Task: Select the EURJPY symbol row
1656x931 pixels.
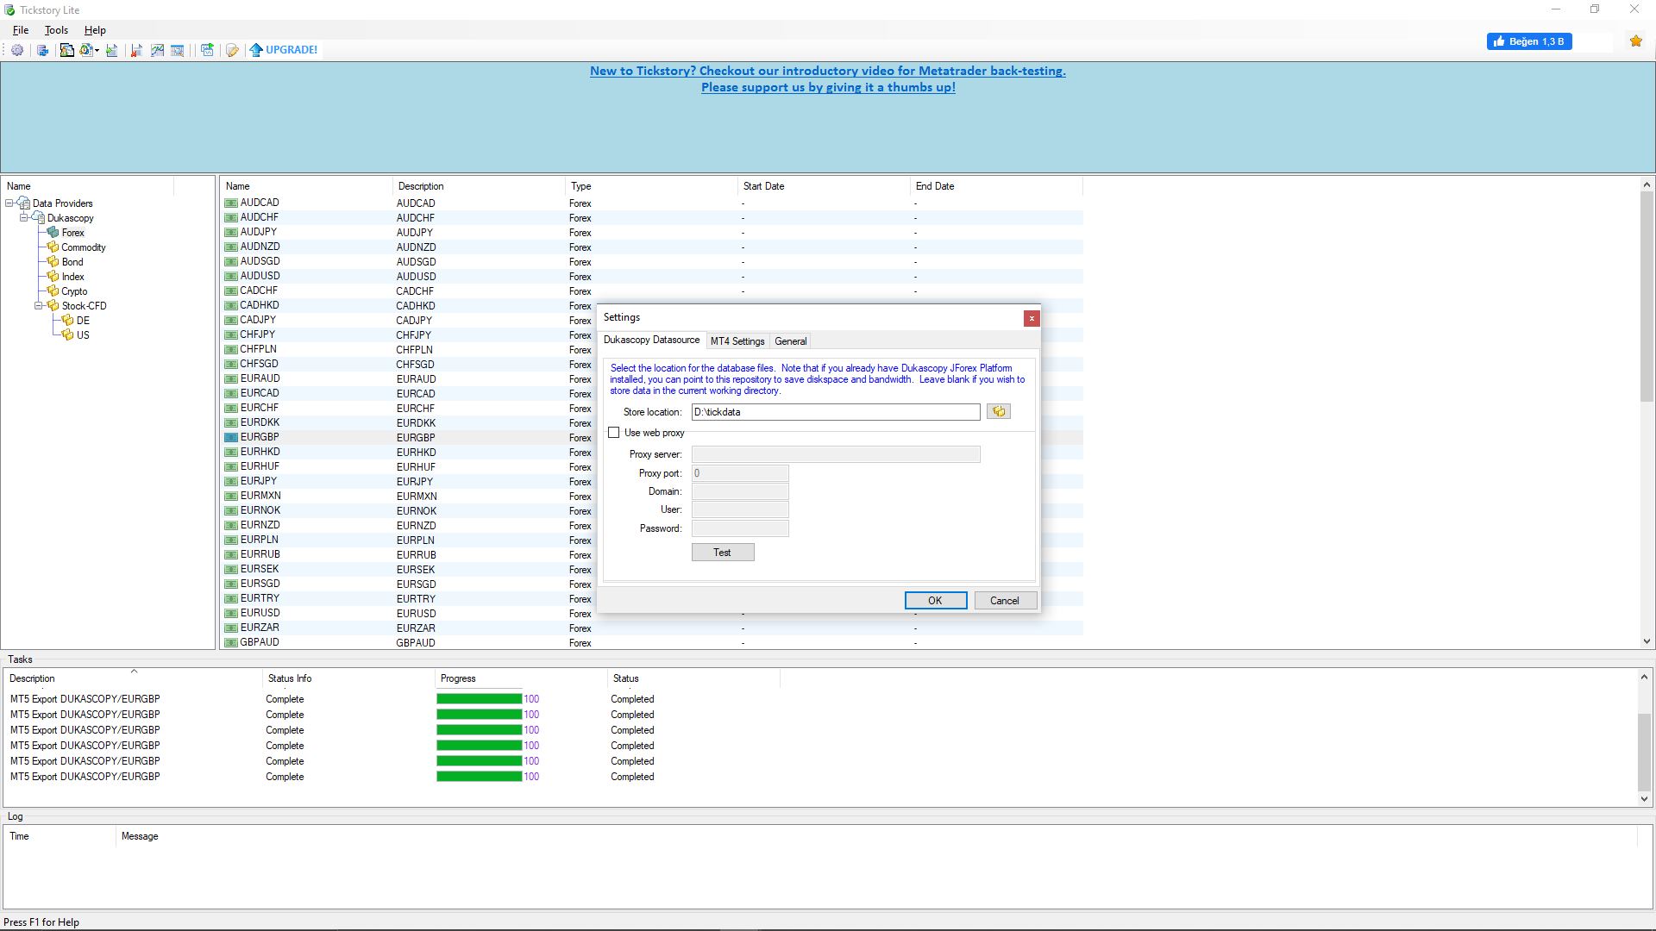Action: [x=653, y=482]
